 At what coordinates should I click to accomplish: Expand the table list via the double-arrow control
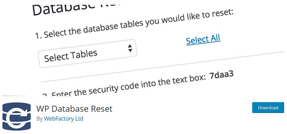tap(130, 48)
